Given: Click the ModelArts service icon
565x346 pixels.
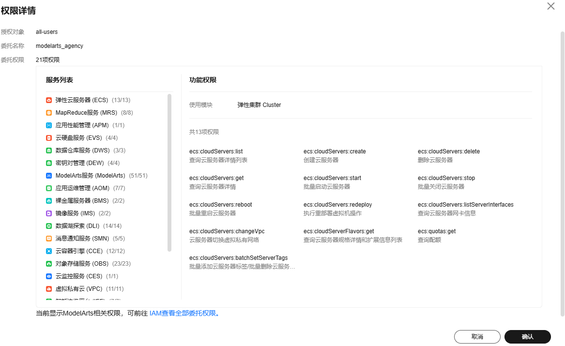Looking at the screenshot, I should (x=49, y=176).
